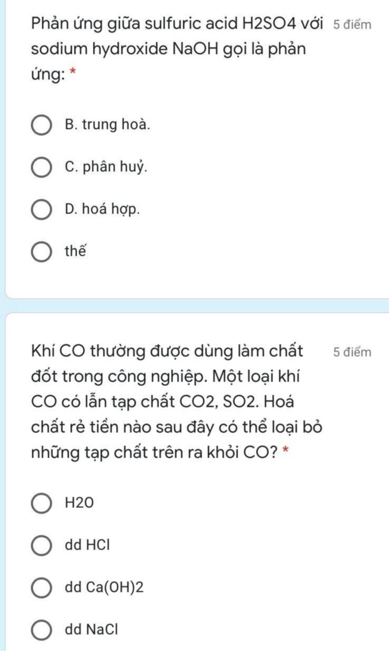Select the radio circle beside 'B. trung hoà.'

pos(41,125)
